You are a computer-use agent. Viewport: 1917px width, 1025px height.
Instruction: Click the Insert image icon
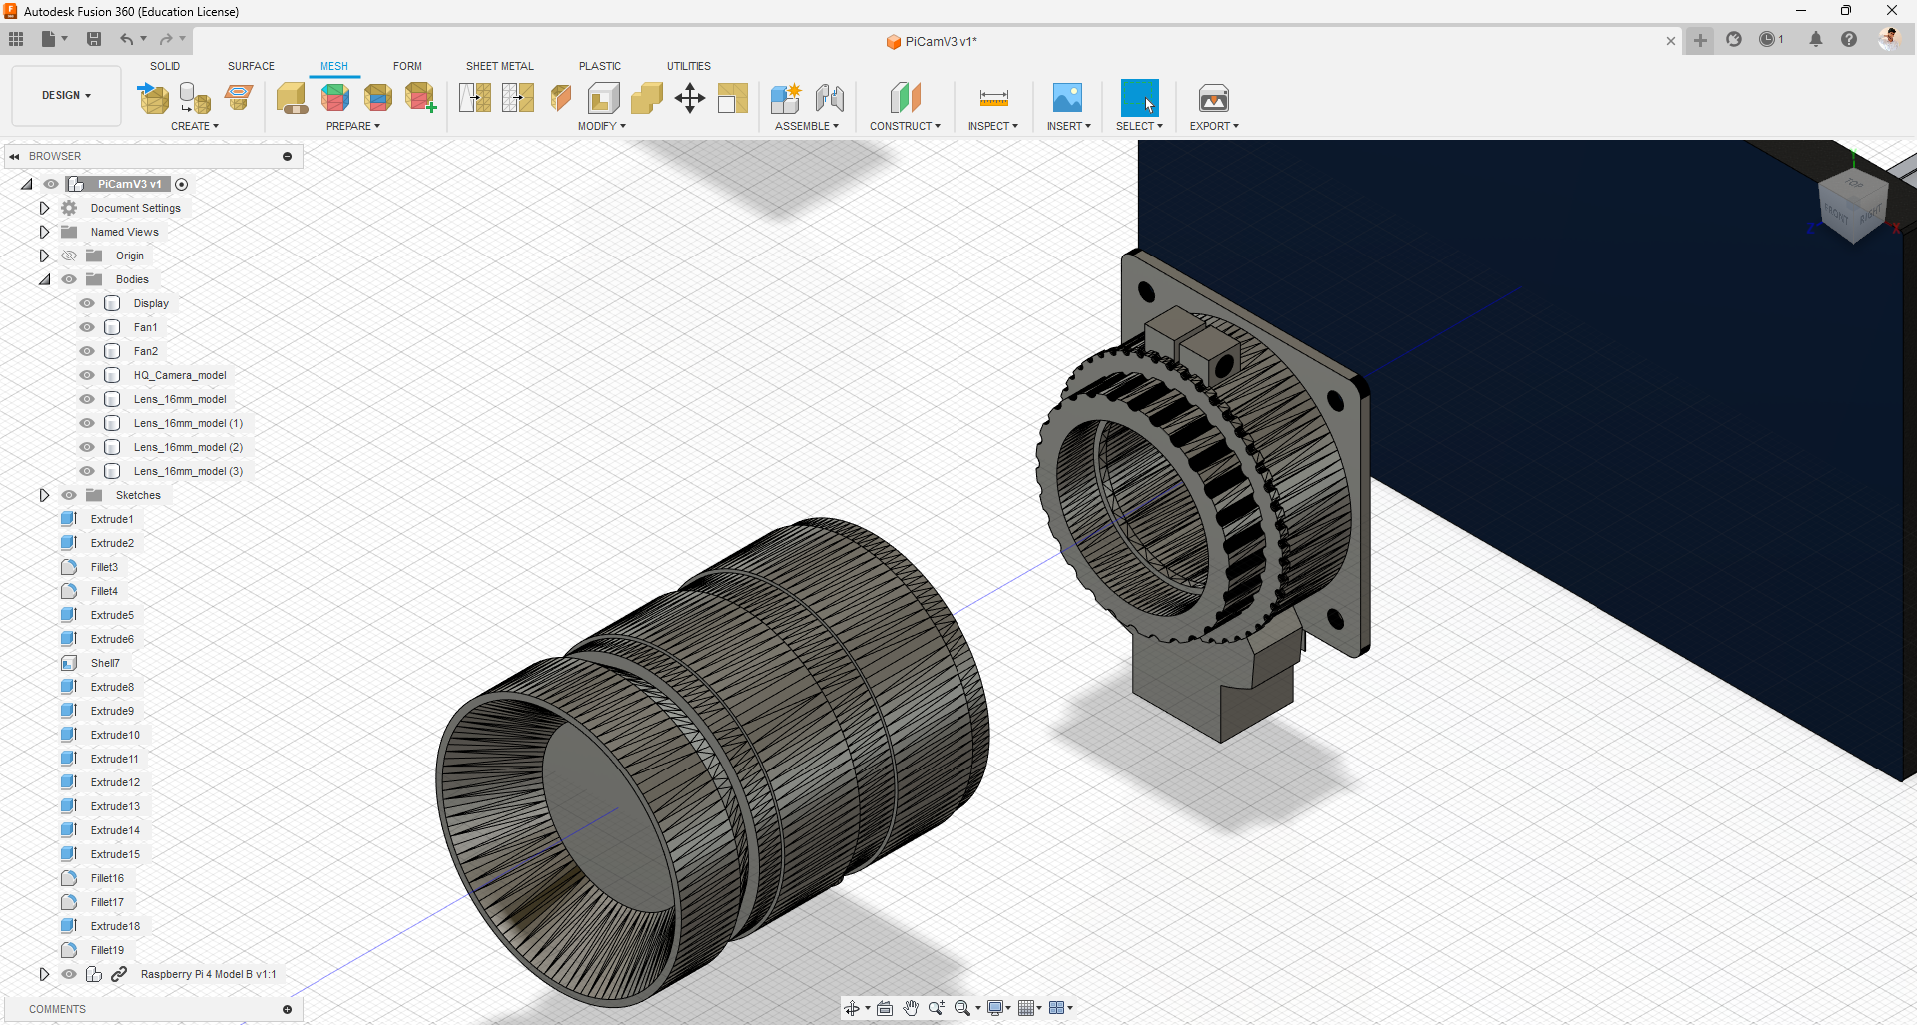click(1068, 98)
